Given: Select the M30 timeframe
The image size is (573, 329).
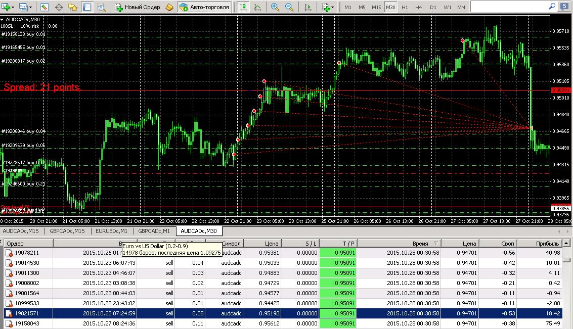Looking at the screenshot, I should (390, 7).
